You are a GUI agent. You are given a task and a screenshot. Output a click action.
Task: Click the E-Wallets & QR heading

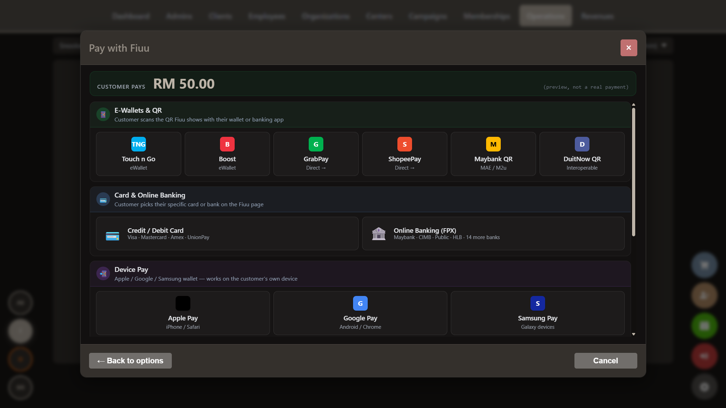click(138, 110)
